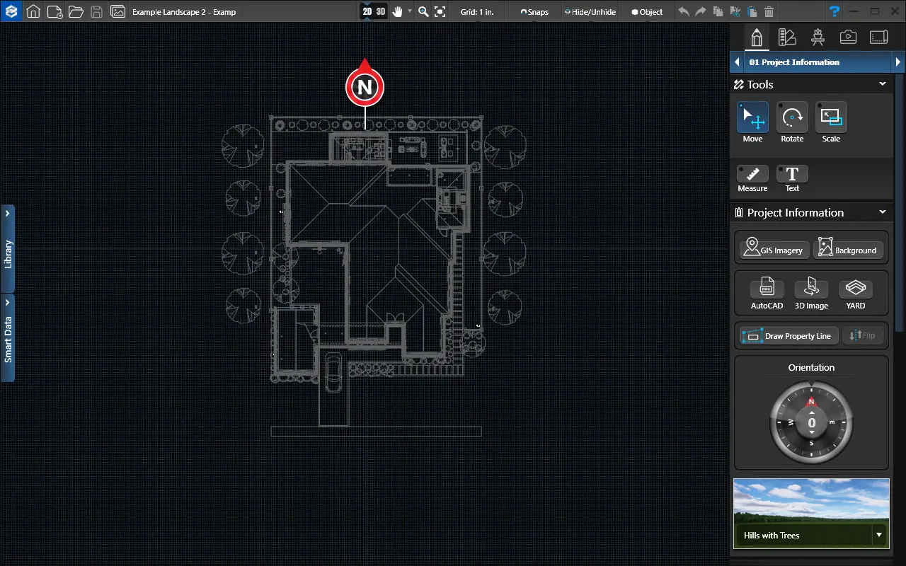906x566 pixels.
Task: Click the Draw Property Line button
Action: [789, 336]
